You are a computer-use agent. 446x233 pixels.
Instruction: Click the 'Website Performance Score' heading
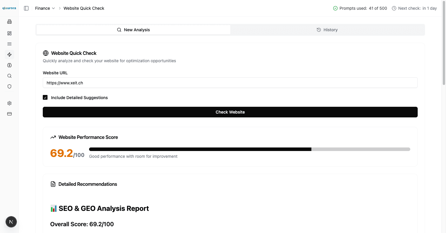(x=88, y=137)
